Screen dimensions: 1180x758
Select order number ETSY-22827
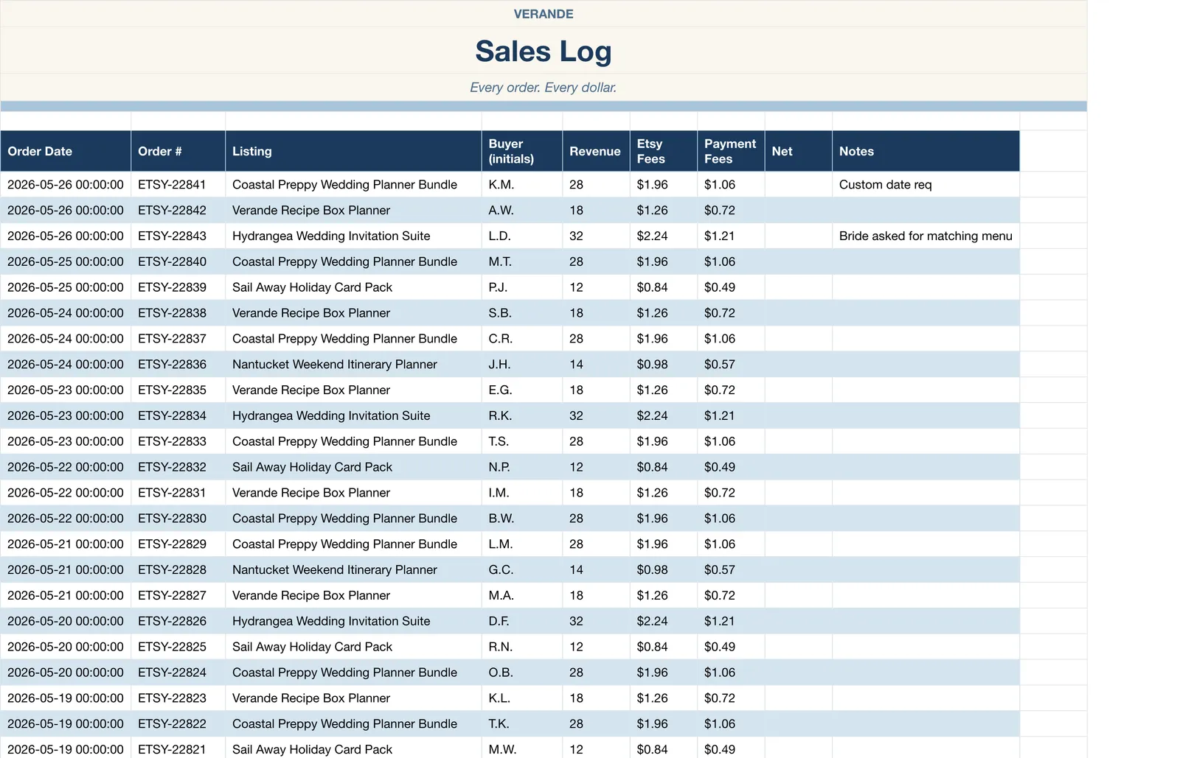point(178,595)
